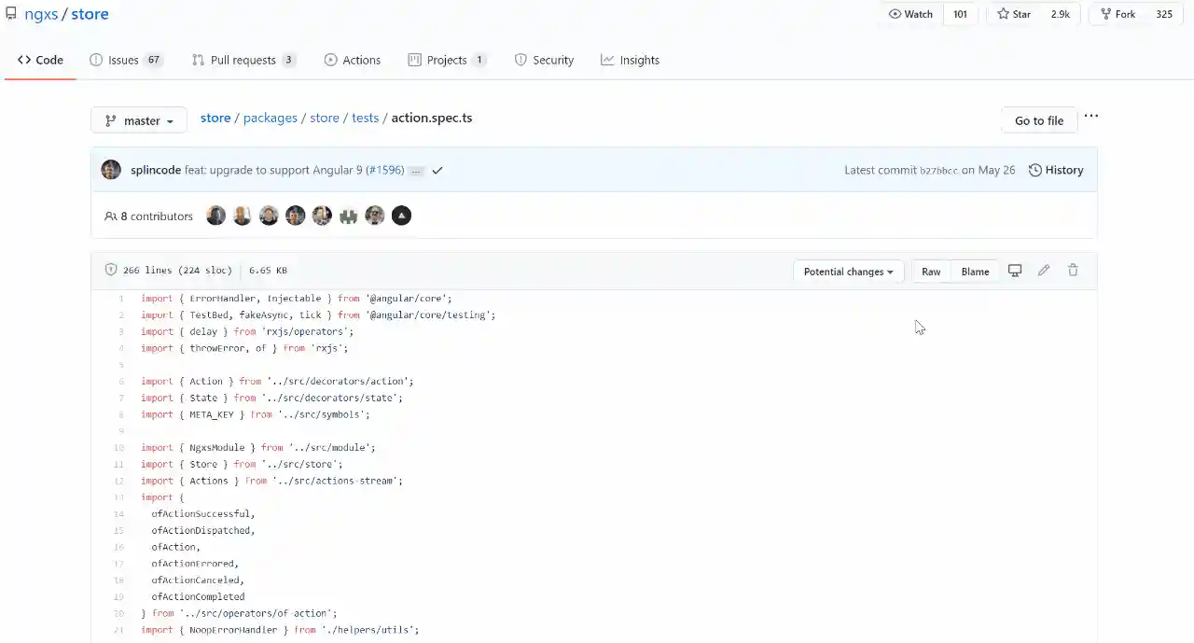Viewport: 1194px width, 643px height.
Task: Open the first contributor avatar
Action: click(x=215, y=216)
